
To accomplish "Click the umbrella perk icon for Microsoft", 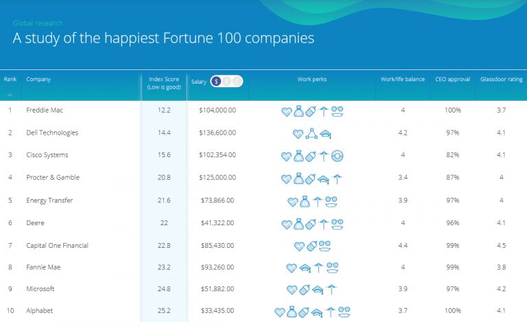I will pos(331,289).
